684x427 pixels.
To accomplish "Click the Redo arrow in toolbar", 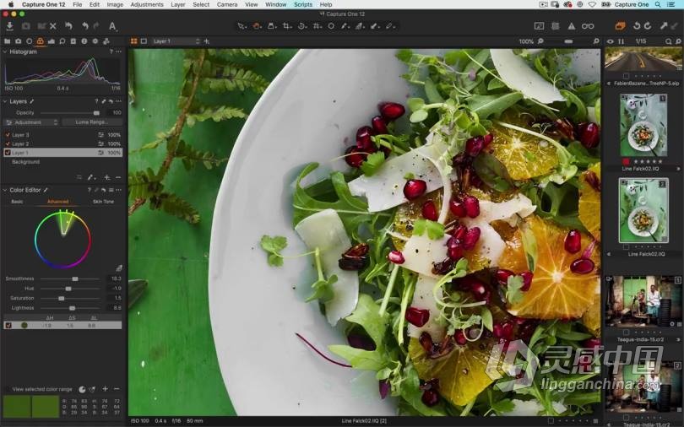I will tap(96, 26).
